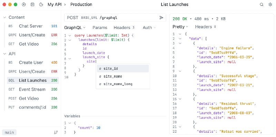Click details field in query editor
276x137 pixels.
(x=90, y=44)
